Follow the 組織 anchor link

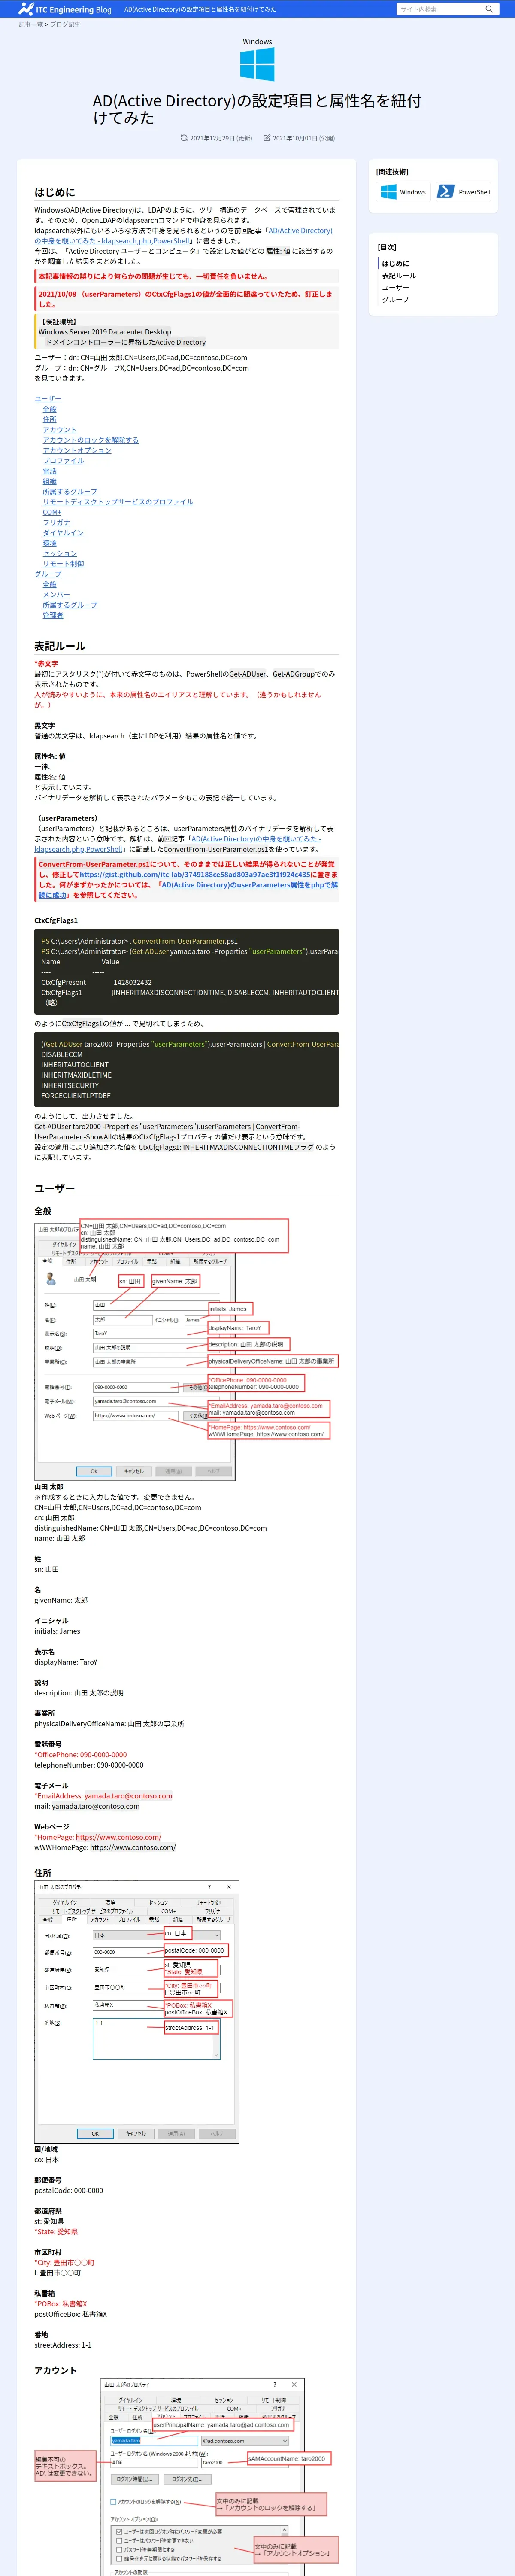50,481
